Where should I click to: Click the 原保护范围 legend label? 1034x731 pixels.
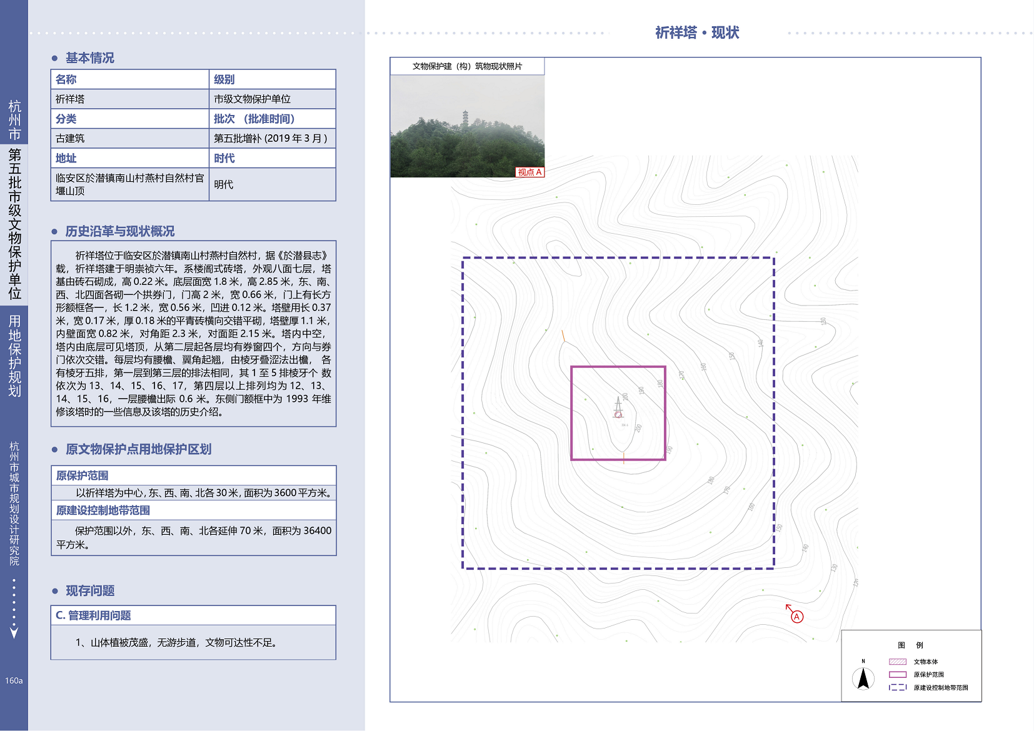pos(929,675)
